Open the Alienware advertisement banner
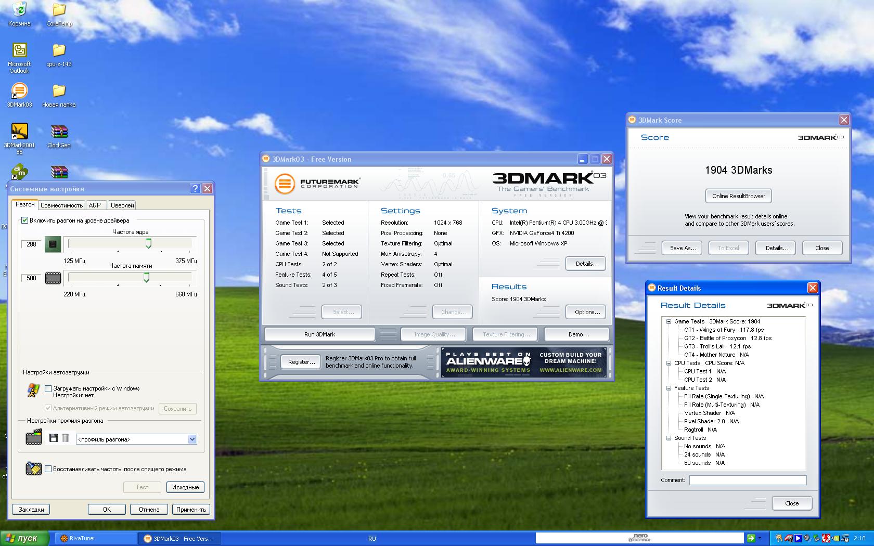Viewport: 874px width, 546px height. tap(523, 362)
